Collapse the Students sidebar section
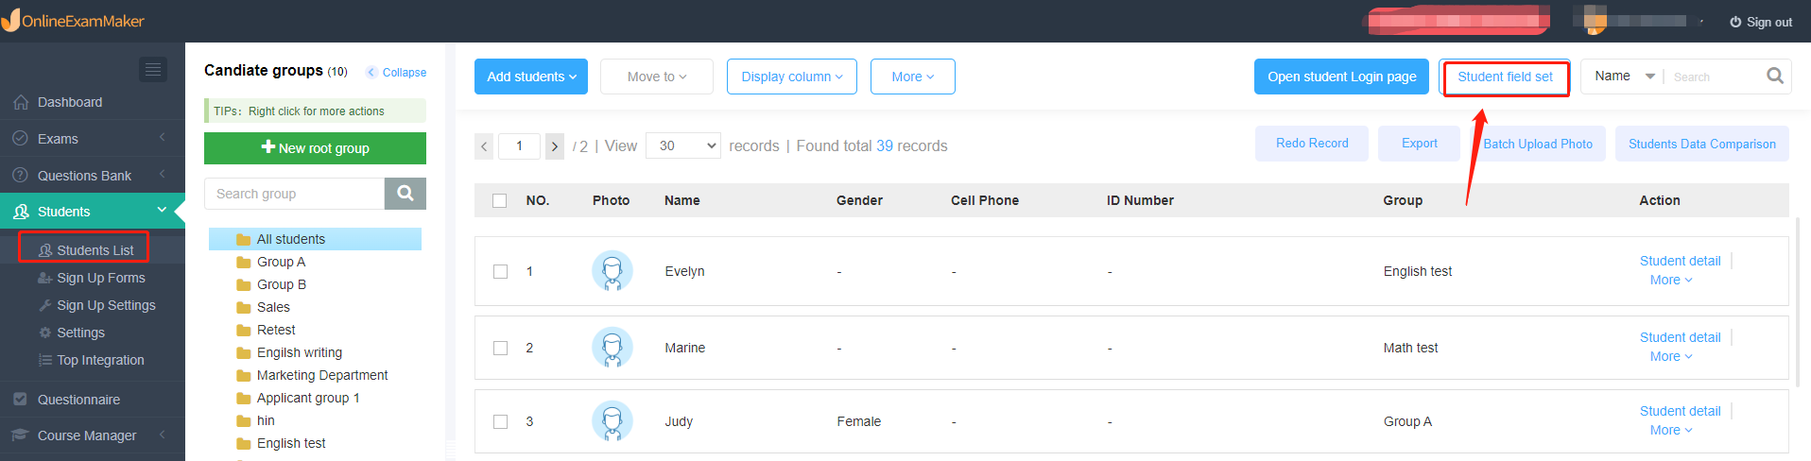This screenshot has height=461, width=1811. tap(162, 210)
